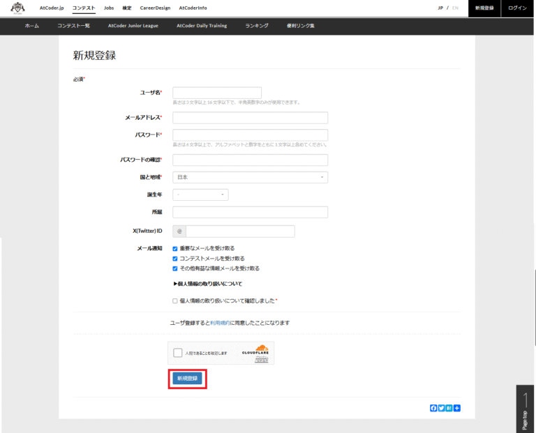This screenshot has height=433, width=536.
Task: Open the plus share options icon
Action: pyautogui.click(x=456, y=408)
